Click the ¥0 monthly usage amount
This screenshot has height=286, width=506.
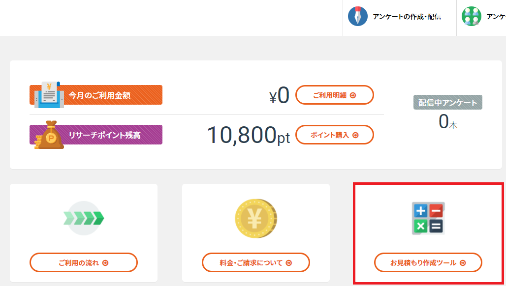tap(279, 95)
